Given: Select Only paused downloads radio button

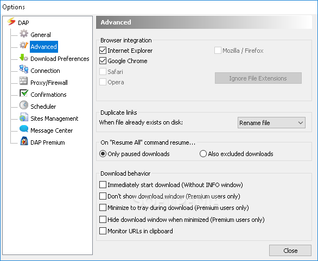Looking at the screenshot, I should pyautogui.click(x=103, y=154).
